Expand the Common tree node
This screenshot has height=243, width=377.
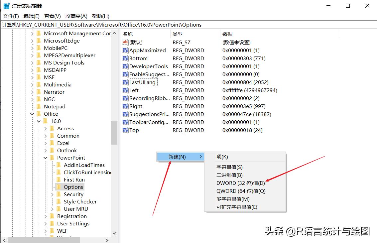(x=46, y=136)
